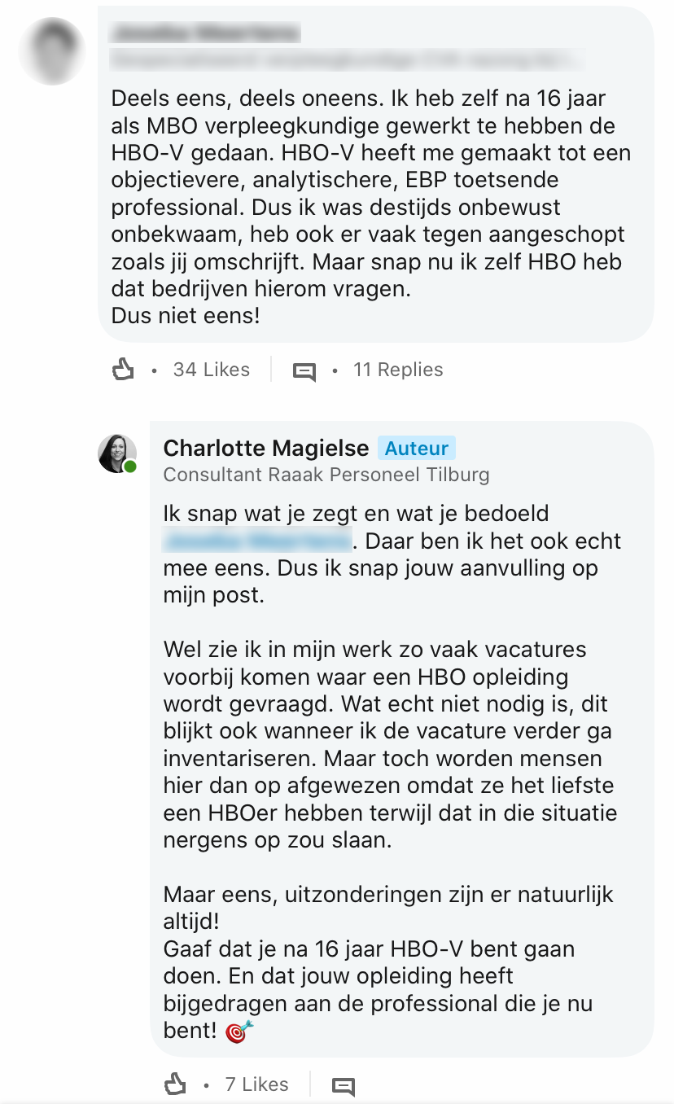Click the blue Auteur badge
The width and height of the screenshot is (674, 1104).
[416, 448]
